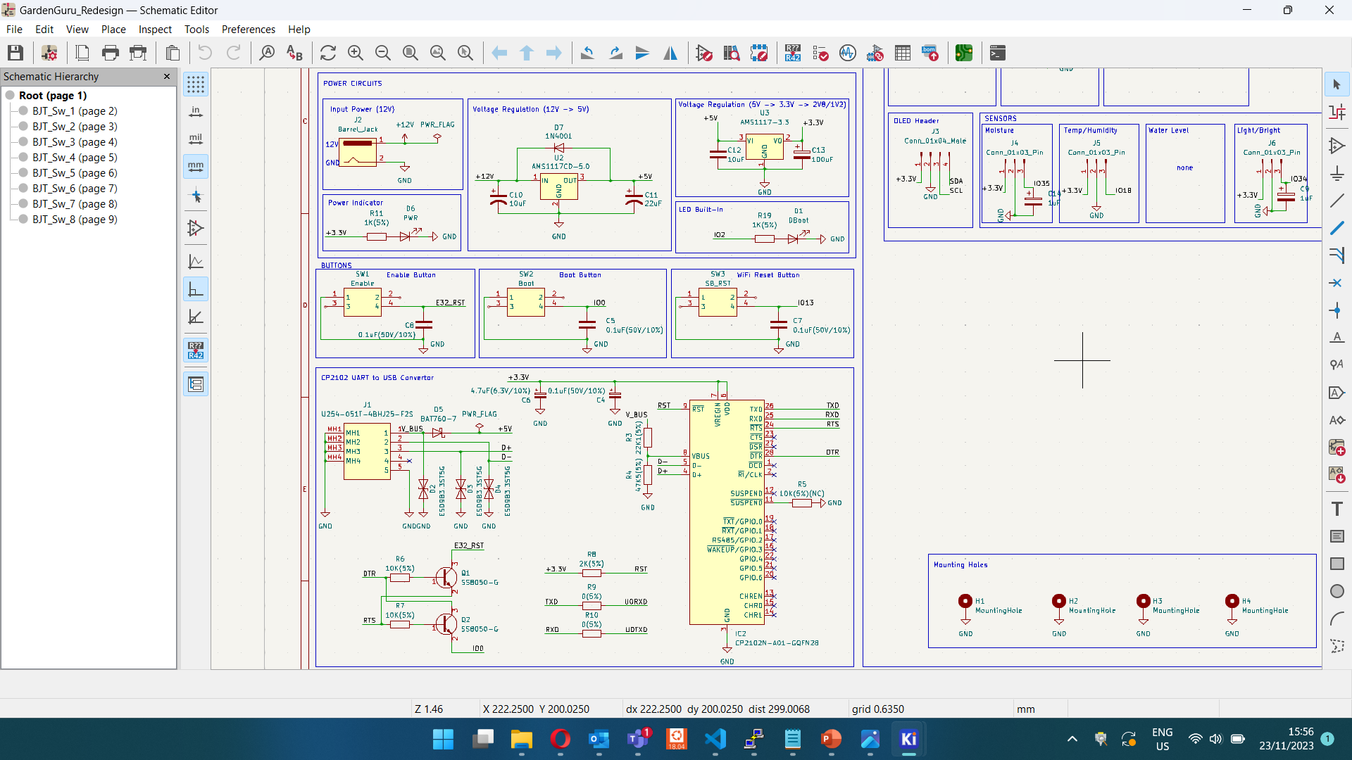Open Find and Replace tool
The height and width of the screenshot is (760, 1352).
point(294,53)
